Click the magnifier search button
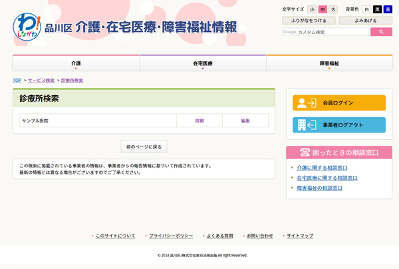The image size is (399, 269). pos(381,32)
